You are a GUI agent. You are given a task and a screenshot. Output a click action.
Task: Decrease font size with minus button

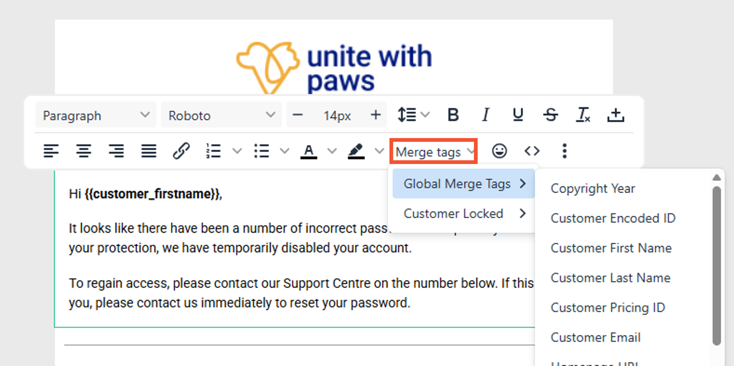pos(298,115)
